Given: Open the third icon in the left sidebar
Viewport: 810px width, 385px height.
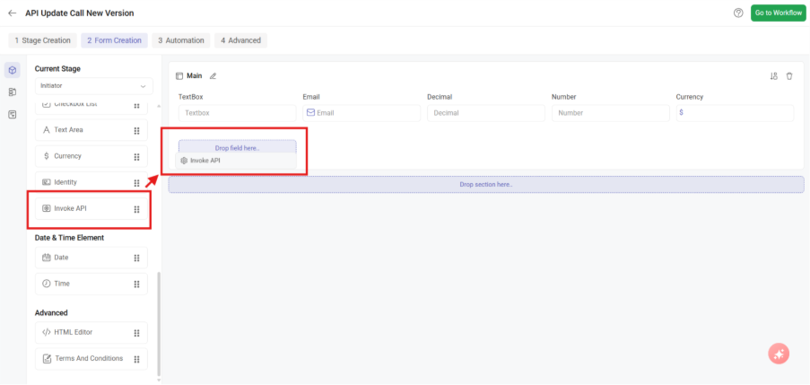Looking at the screenshot, I should tap(13, 114).
